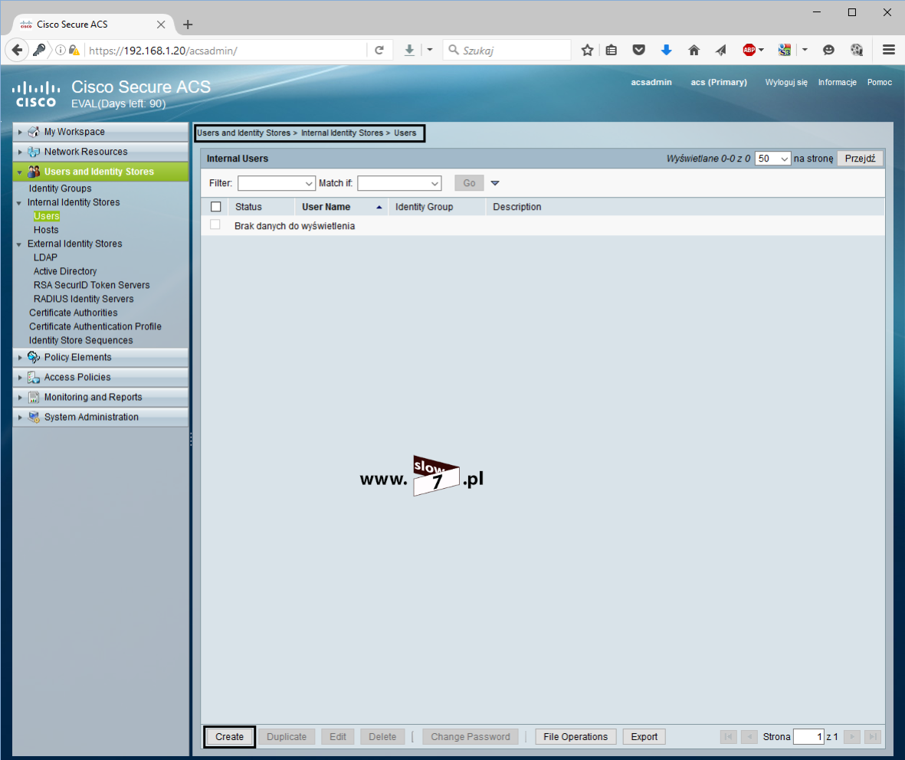Click the Export button

pyautogui.click(x=644, y=737)
